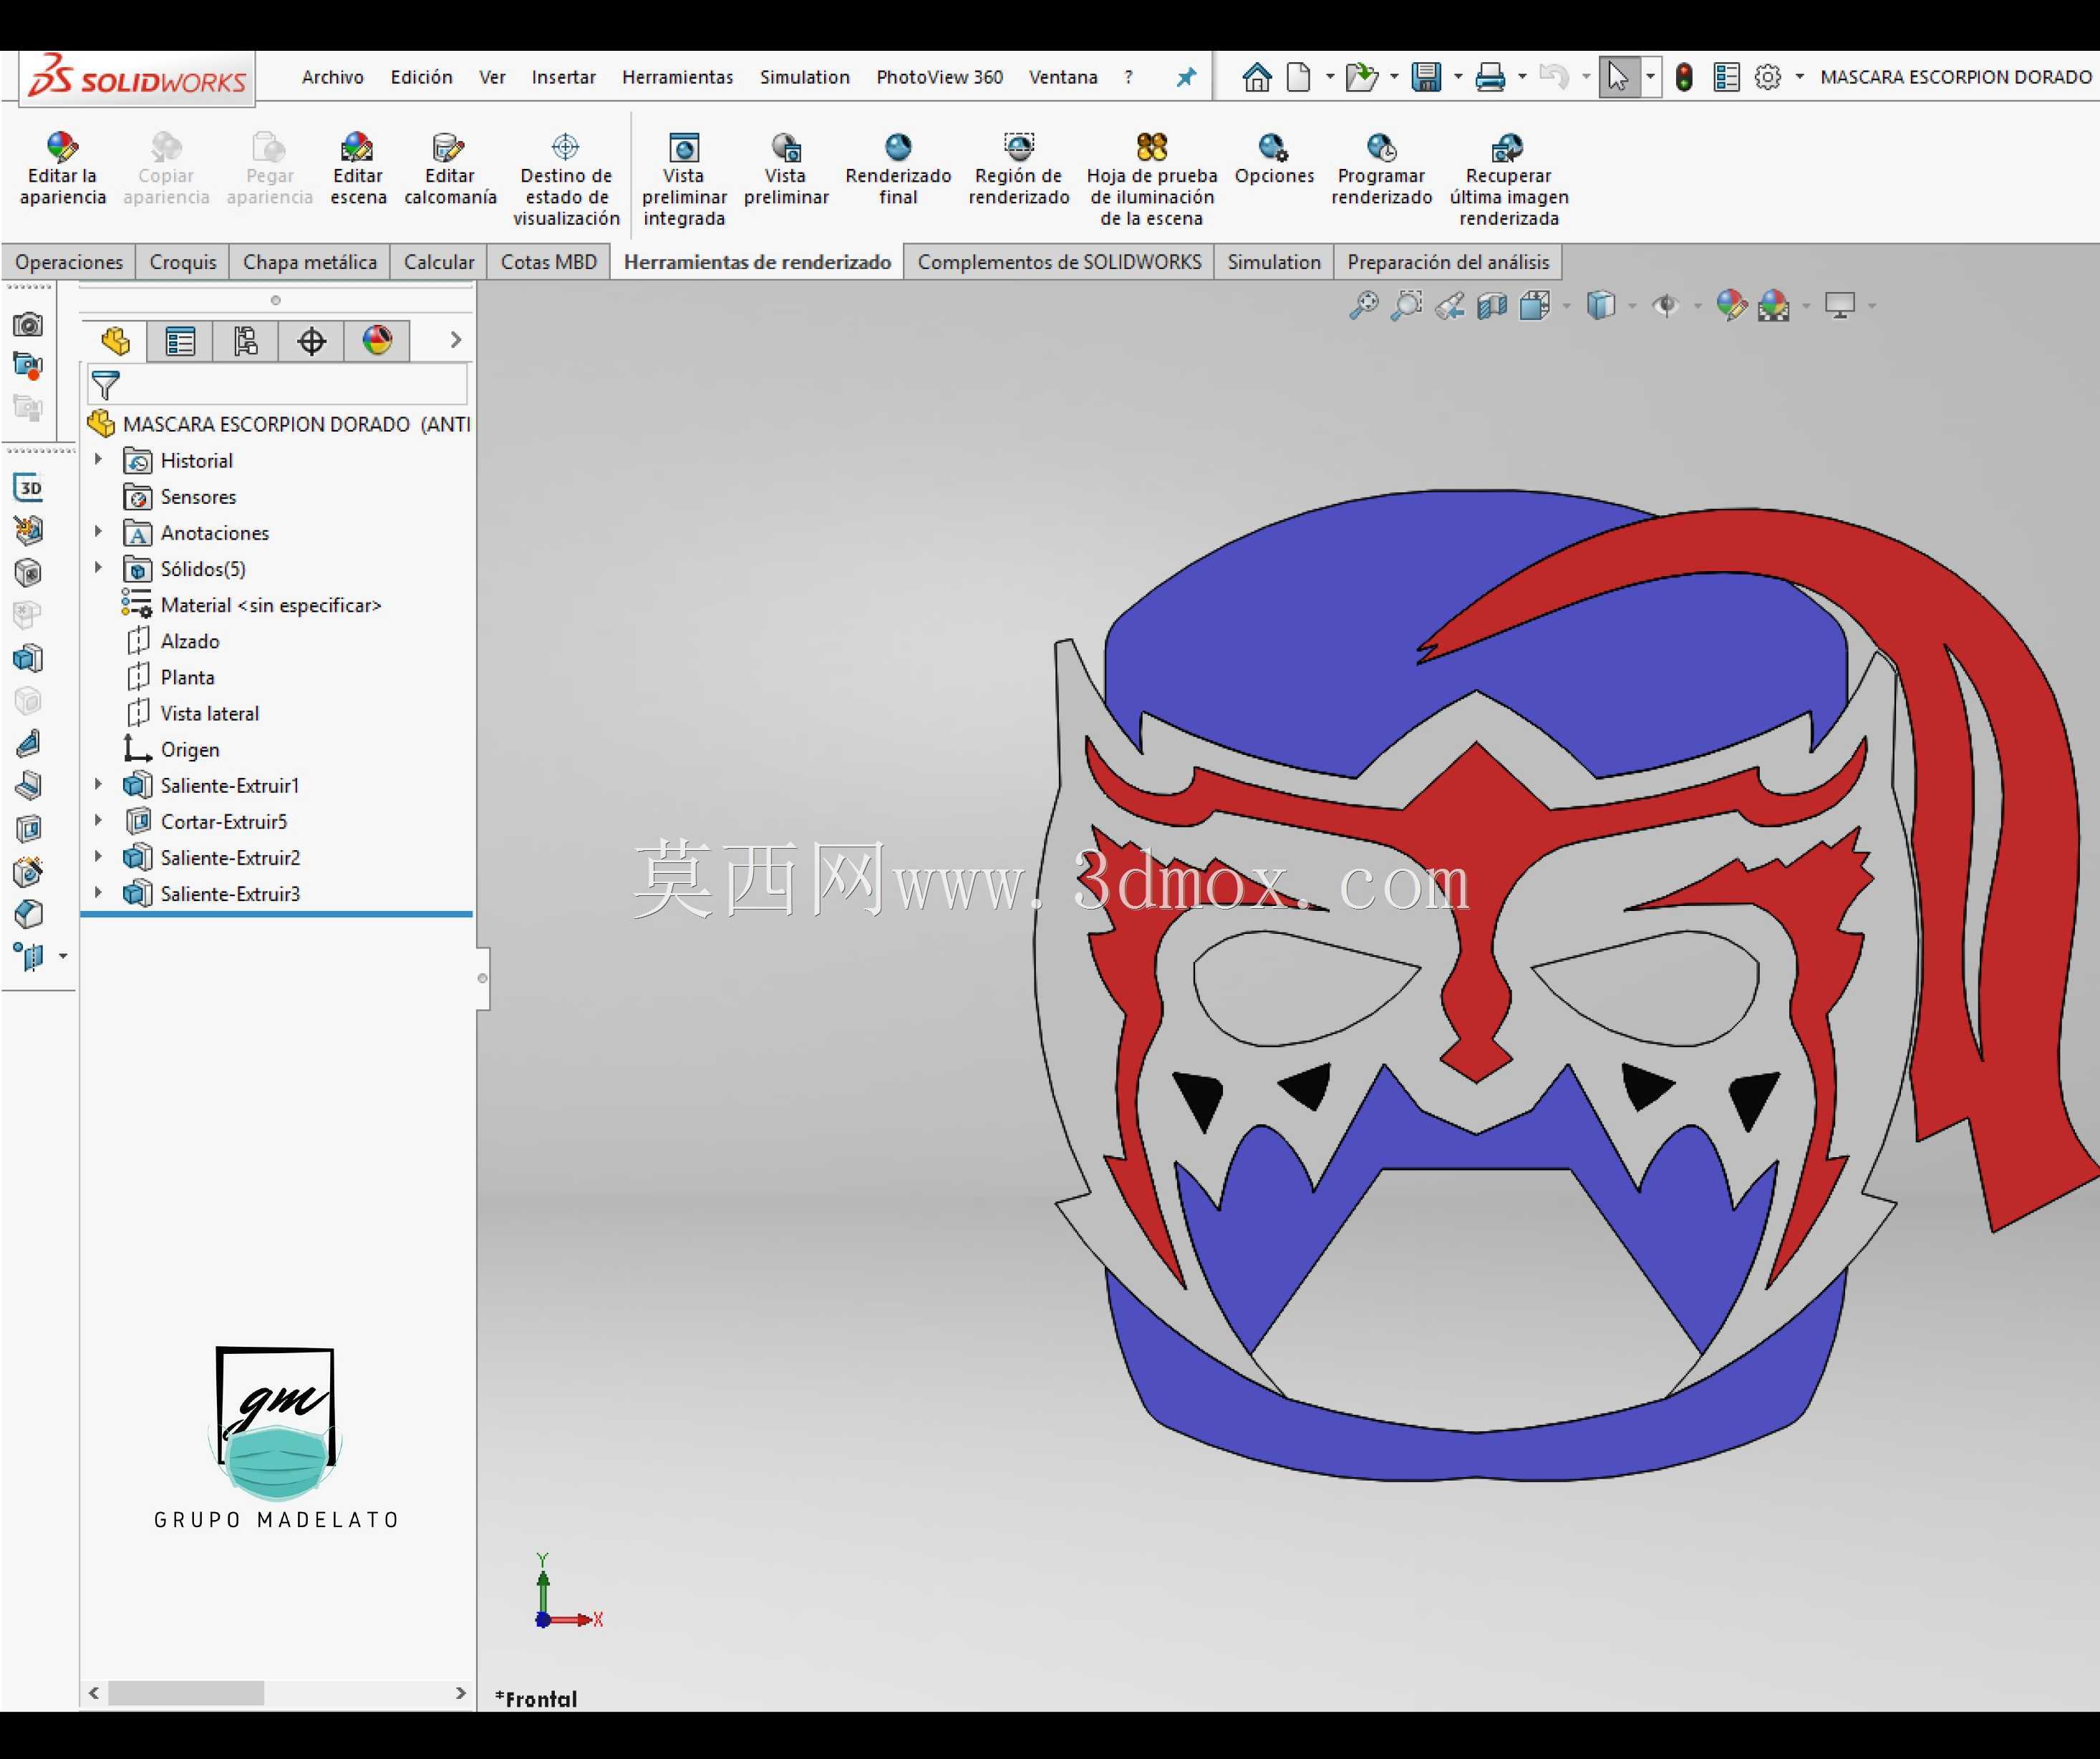Switch to Croquis tab
Screen dimensions: 2100x1759
[182, 262]
